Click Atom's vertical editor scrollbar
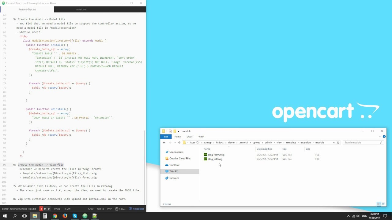Image resolution: width=392 pixels, height=220 pixels. [145, 167]
